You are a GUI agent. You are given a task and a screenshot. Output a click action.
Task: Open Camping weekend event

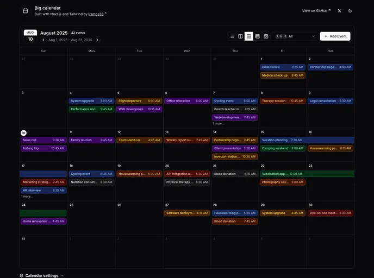[x=283, y=148]
